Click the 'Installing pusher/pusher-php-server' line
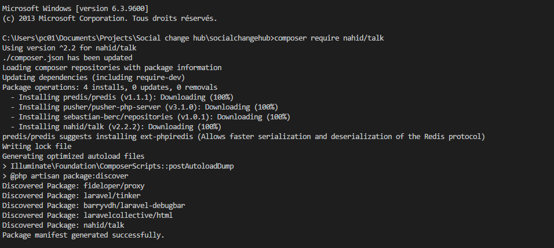The image size is (554, 248). pos(148,107)
